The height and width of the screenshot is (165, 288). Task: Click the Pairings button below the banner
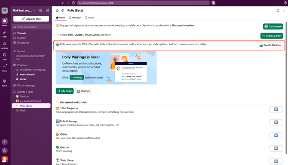click(x=83, y=91)
